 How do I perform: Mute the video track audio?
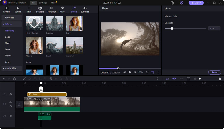coord(11,106)
